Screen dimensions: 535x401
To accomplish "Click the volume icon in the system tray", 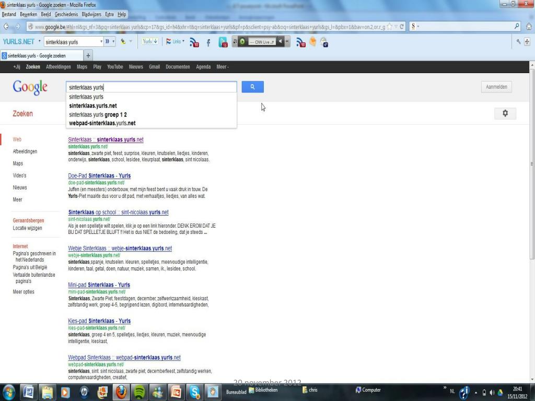I will (x=492, y=393).
